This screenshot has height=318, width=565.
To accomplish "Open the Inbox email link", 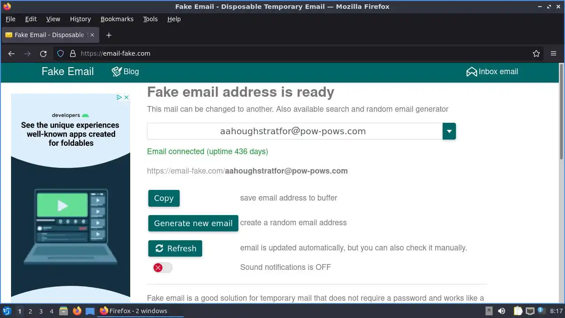I will pos(492,72).
